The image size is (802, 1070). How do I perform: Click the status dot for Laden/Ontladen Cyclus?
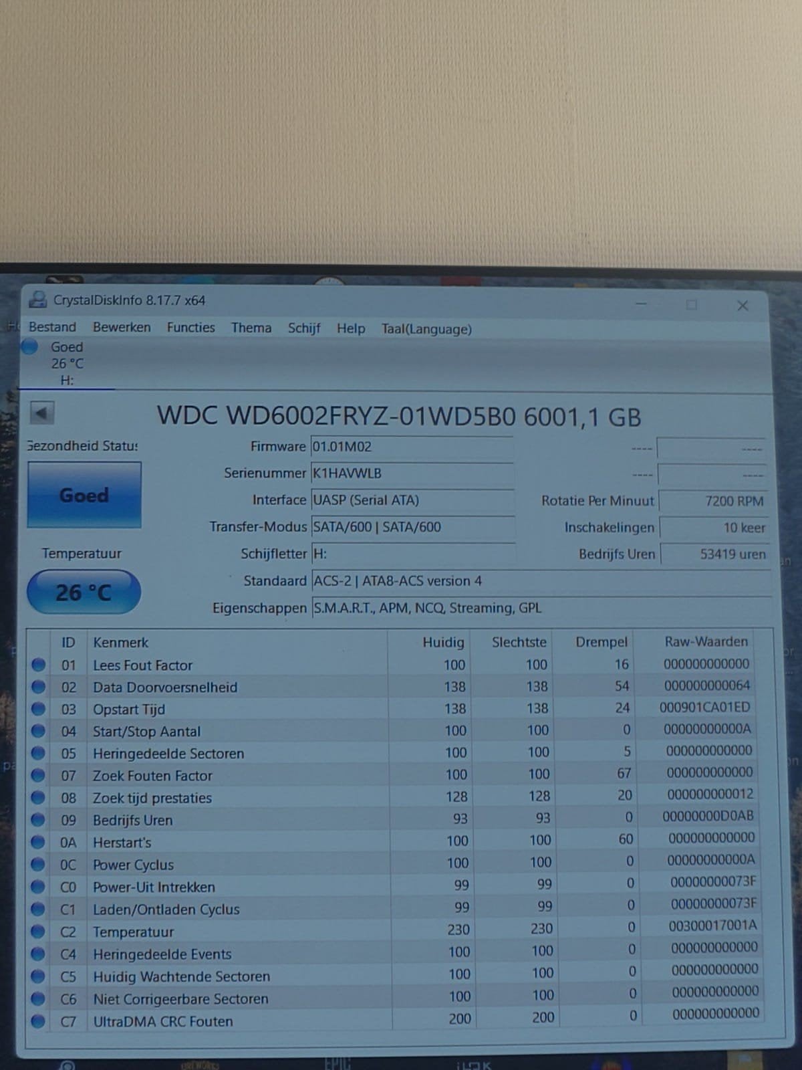(39, 909)
